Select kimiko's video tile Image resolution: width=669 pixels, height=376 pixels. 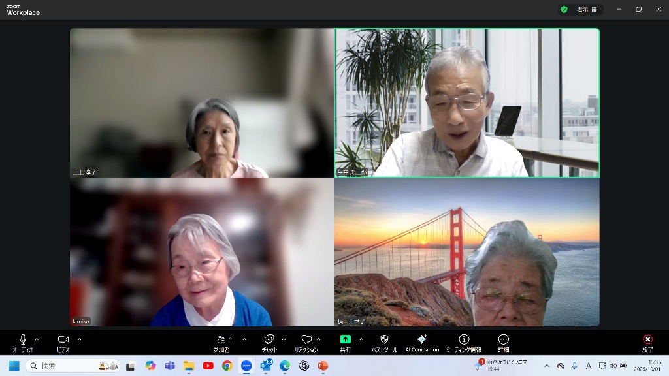tap(202, 252)
